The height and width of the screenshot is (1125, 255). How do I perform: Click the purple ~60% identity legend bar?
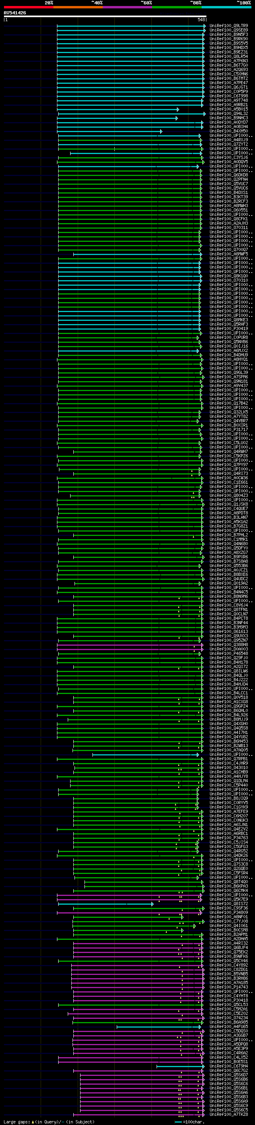127,7
